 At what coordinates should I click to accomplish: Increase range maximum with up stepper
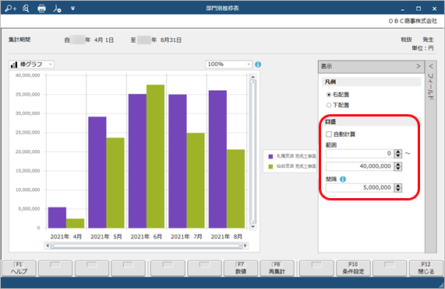point(398,164)
